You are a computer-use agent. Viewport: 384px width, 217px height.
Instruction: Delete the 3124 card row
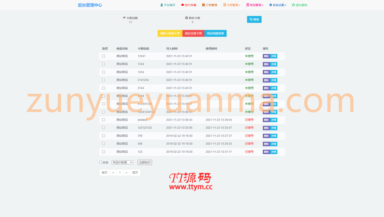[266, 88]
